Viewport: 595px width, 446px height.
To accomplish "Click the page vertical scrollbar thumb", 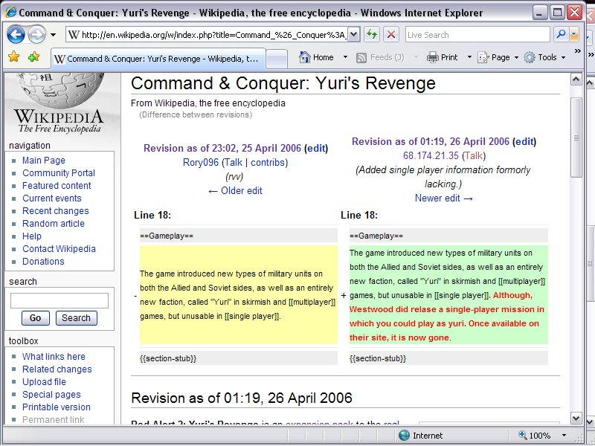I will (x=576, y=138).
